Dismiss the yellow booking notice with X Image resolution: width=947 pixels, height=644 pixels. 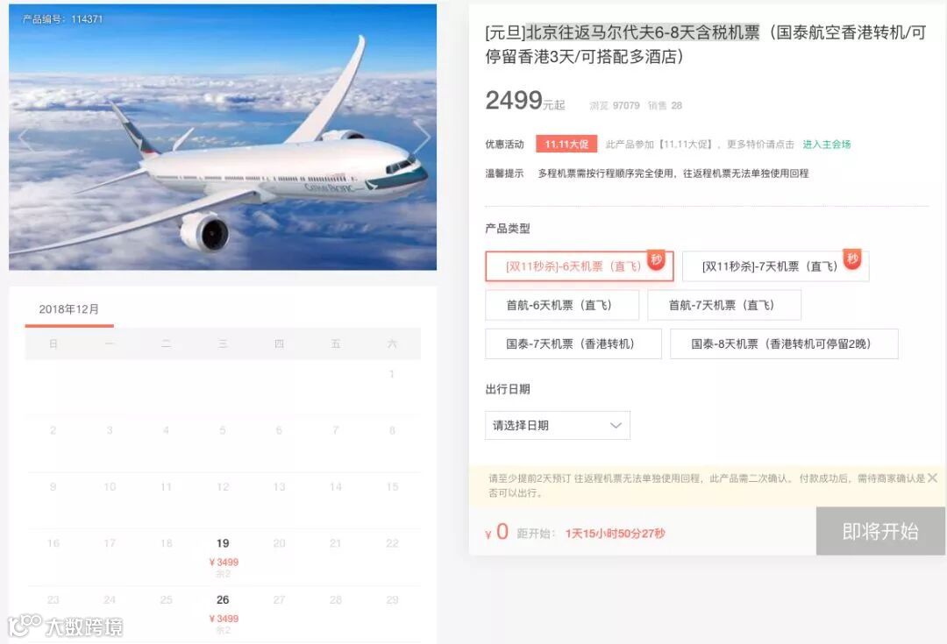(932, 478)
